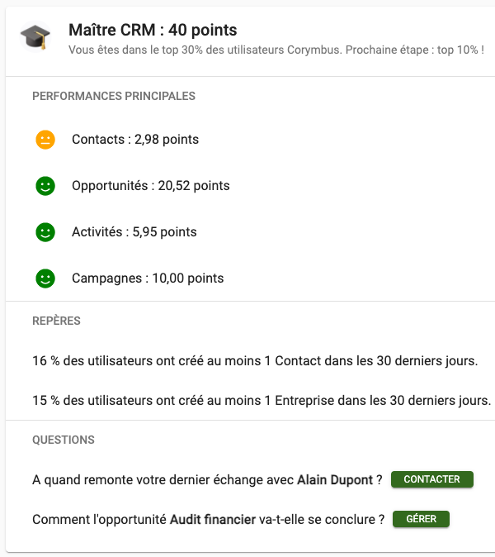495x557 pixels.
Task: Click the top 30% Corymbus users subtitle
Action: tap(276, 50)
